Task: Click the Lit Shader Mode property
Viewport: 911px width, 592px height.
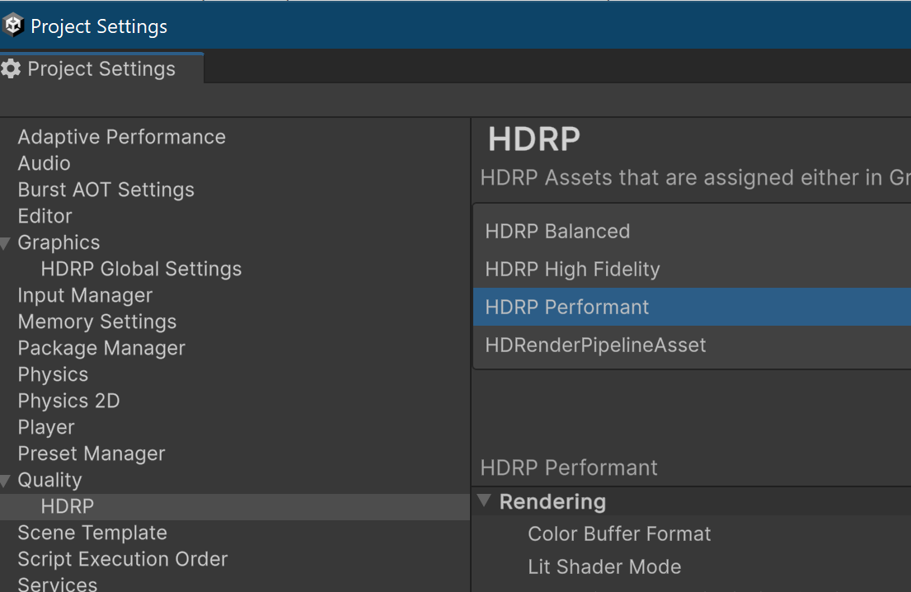Action: click(604, 566)
